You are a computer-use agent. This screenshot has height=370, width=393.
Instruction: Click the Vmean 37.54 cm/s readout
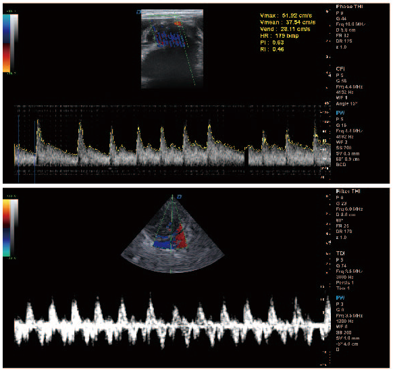coord(288,22)
